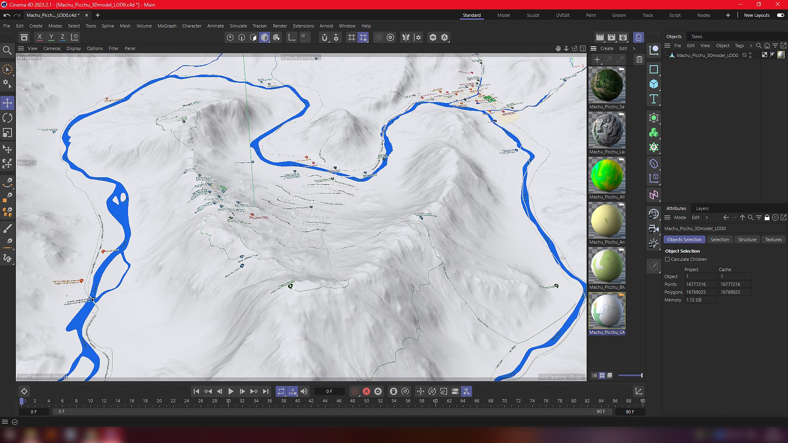Toggle enable snap icon
Image resolution: width=788 pixels, height=443 pixels.
(325, 37)
